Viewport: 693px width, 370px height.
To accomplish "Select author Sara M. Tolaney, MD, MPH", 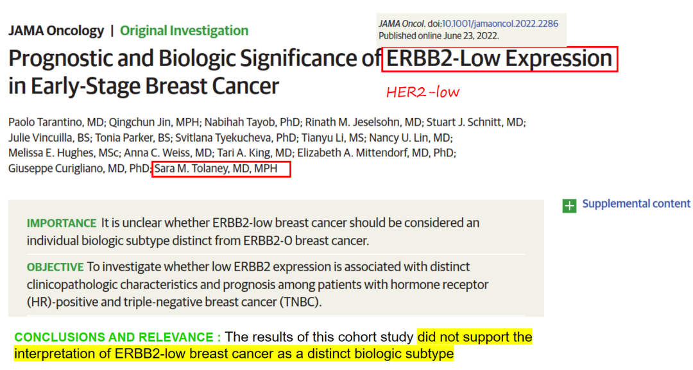I will pos(216,169).
